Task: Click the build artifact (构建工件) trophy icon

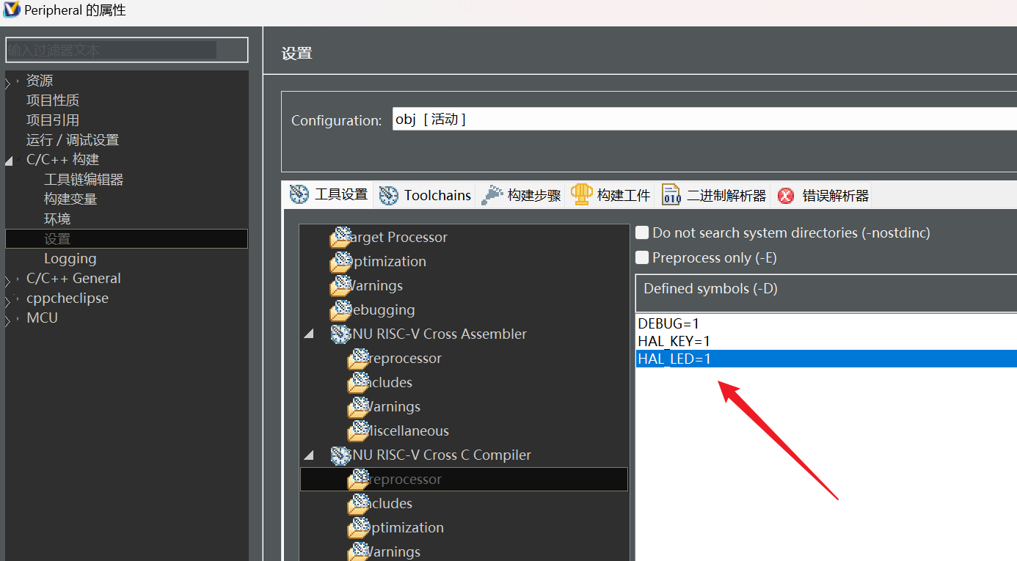Action: click(x=581, y=194)
